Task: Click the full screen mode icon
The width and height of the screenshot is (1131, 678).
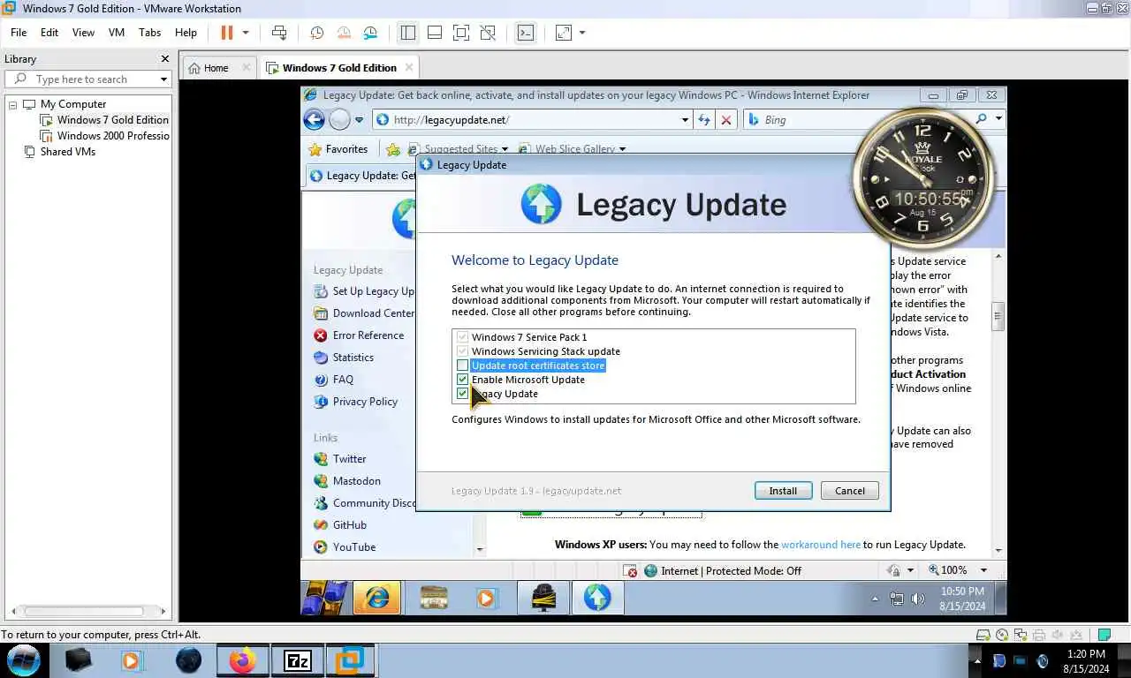Action: [x=460, y=33]
